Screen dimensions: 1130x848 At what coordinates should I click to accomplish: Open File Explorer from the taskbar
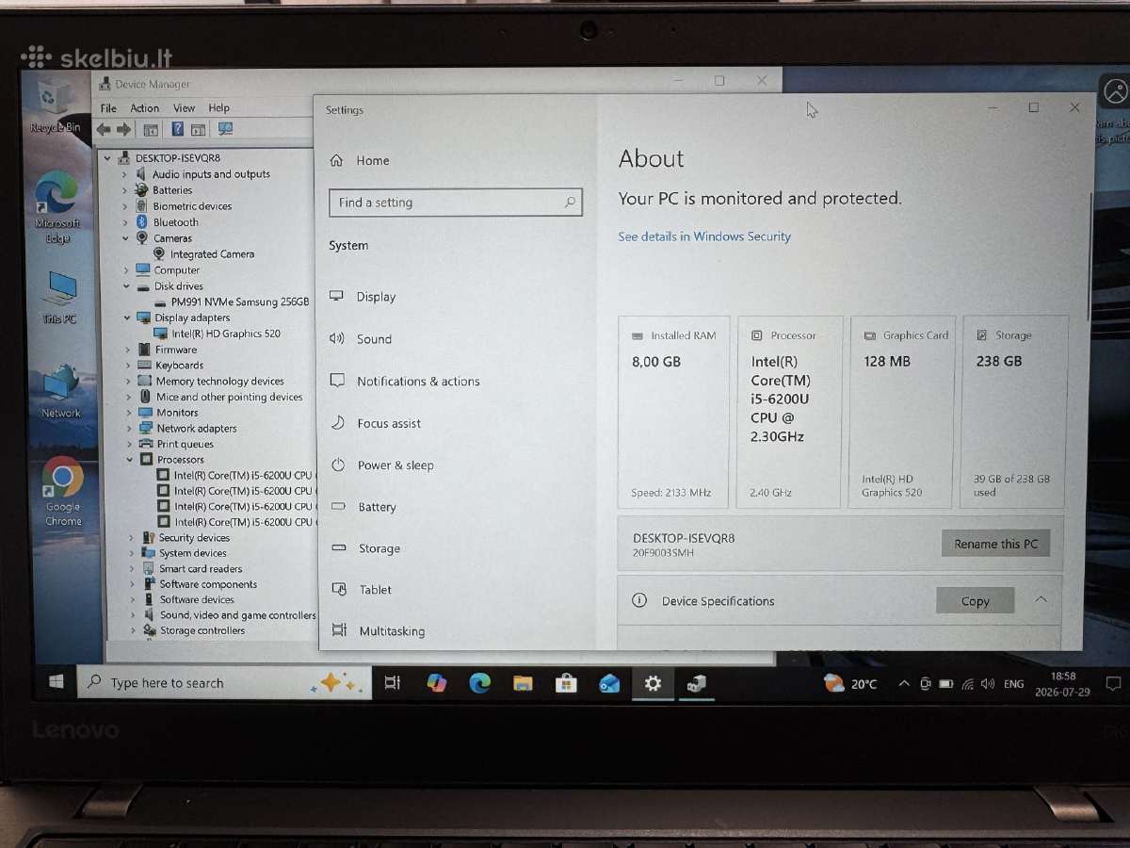coord(523,683)
